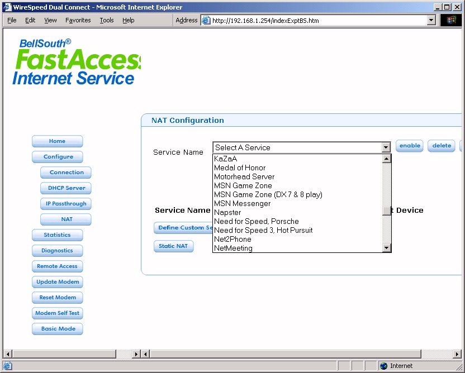
Task: Click the Update Modem button
Action: point(57,282)
